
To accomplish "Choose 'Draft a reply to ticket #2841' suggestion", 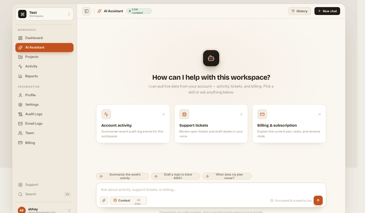I will coord(175,176).
